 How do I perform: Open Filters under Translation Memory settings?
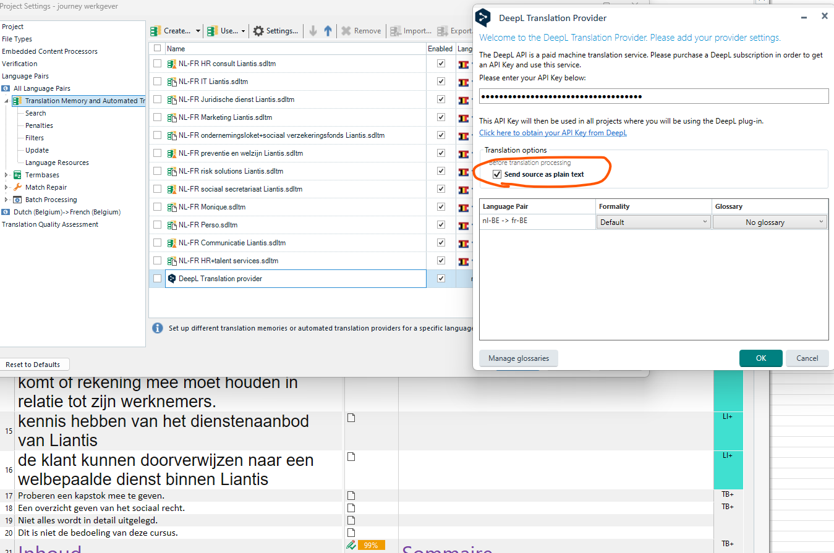click(35, 138)
